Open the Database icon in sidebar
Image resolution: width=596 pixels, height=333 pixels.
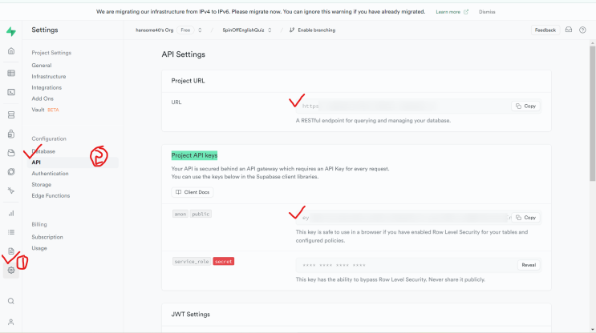(x=11, y=114)
